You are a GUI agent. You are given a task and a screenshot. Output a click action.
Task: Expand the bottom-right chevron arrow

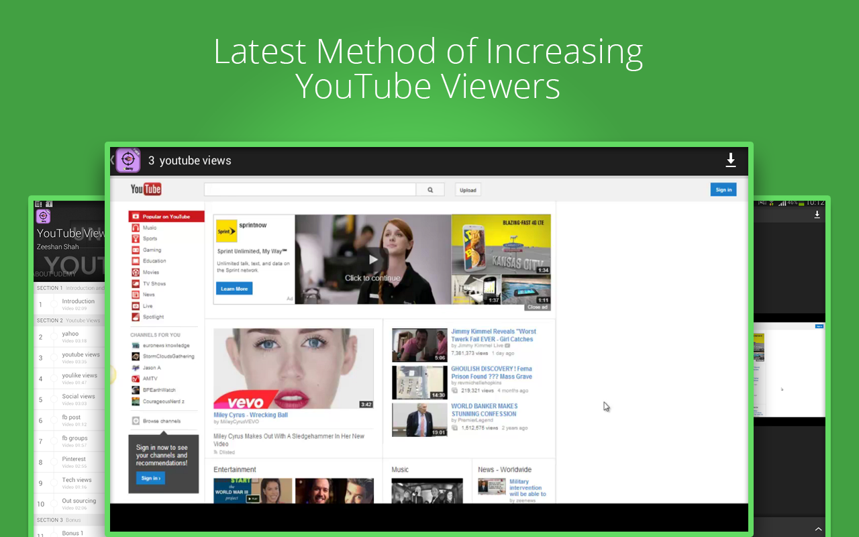[818, 529]
